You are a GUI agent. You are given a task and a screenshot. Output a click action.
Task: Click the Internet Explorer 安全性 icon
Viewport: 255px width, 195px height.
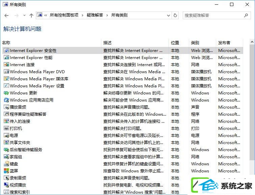pos(6,50)
